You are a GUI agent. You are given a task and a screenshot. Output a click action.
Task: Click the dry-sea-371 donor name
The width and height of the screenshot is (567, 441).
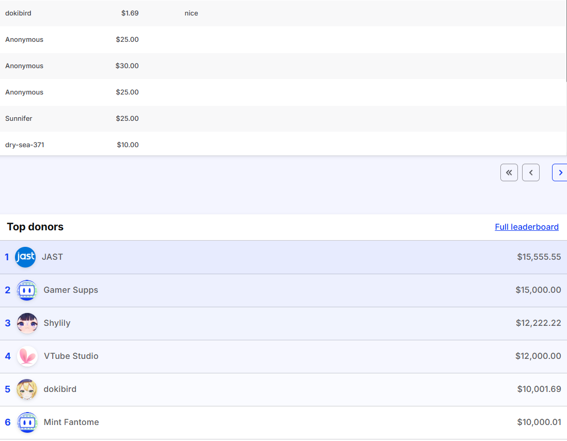[25, 145]
